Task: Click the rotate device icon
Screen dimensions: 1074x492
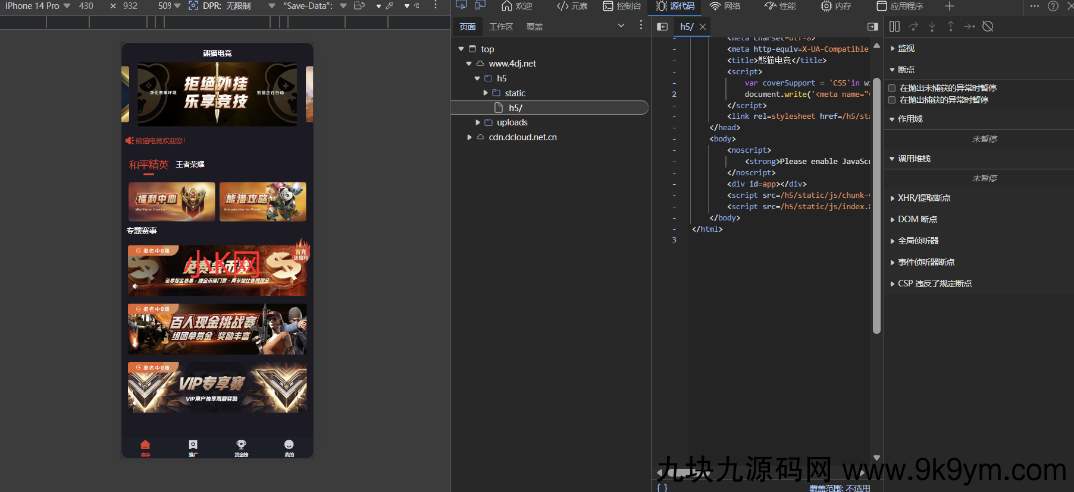Action: 359,6
